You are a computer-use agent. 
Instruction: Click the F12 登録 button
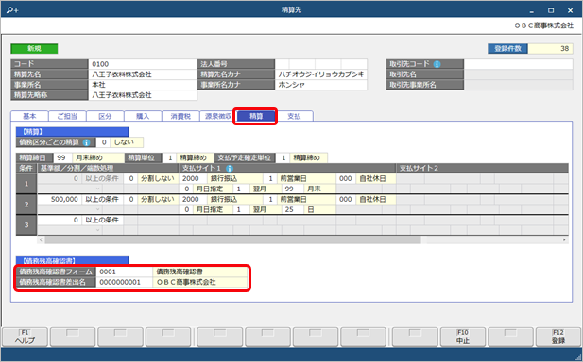click(x=558, y=337)
